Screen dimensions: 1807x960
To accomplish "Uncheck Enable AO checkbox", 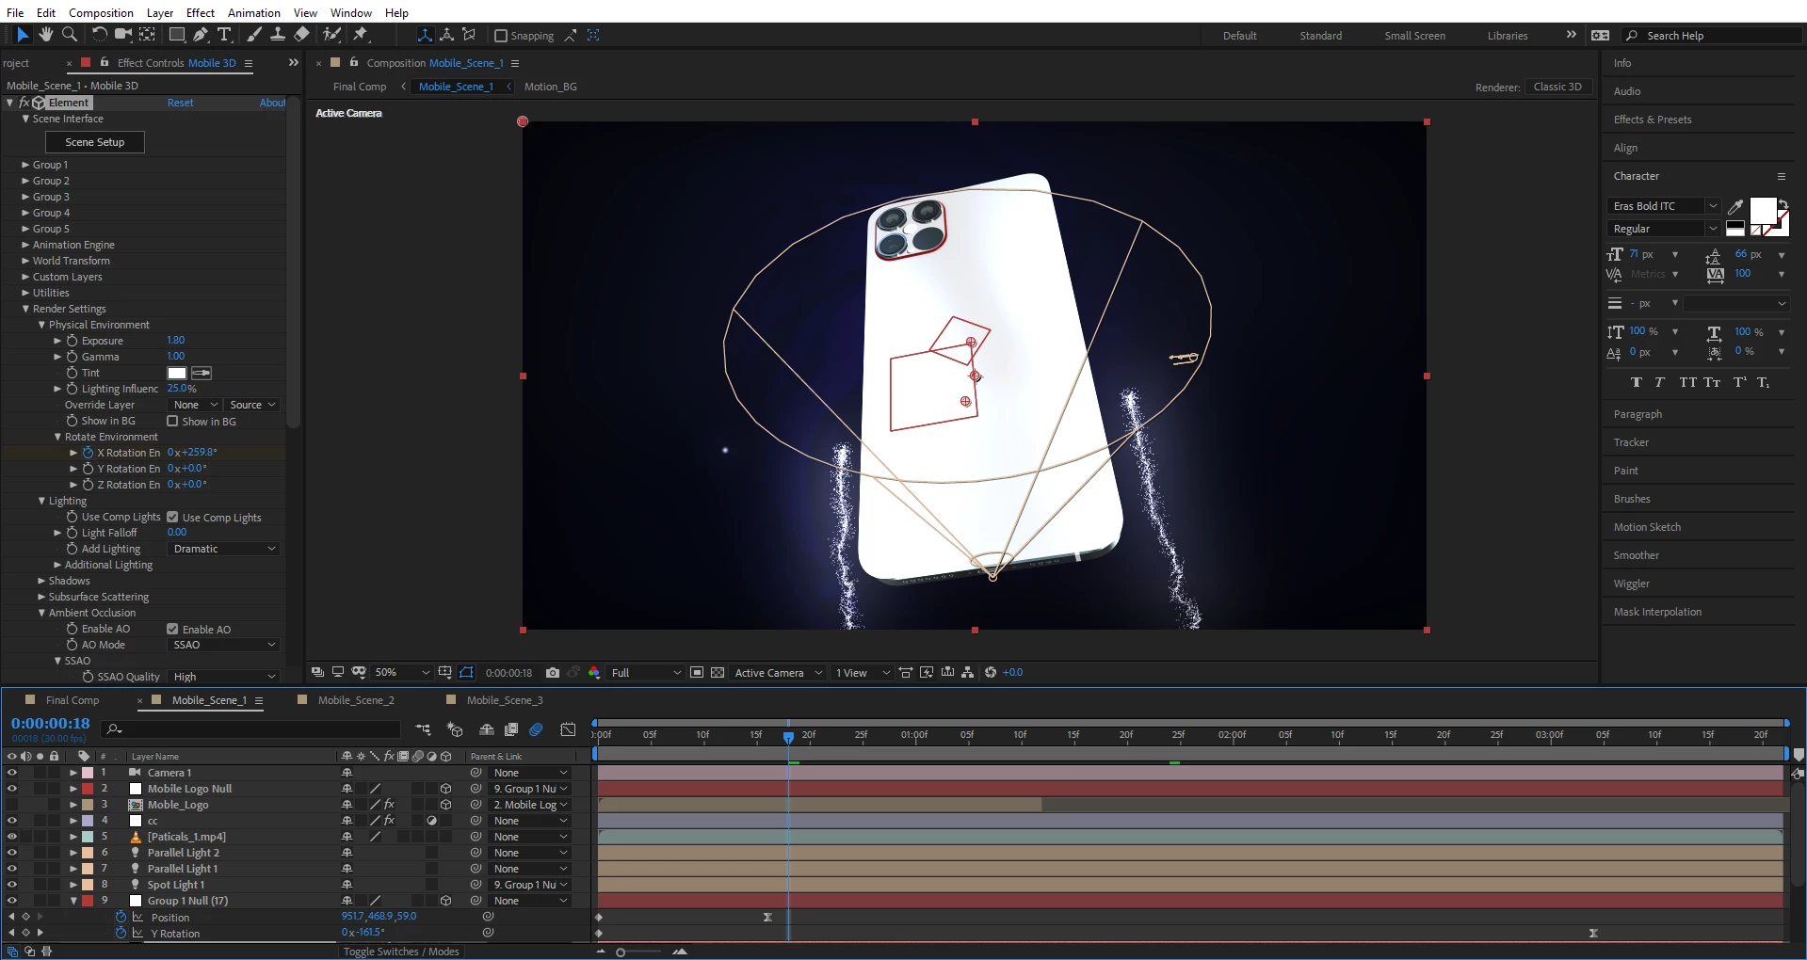I will pyautogui.click(x=172, y=630).
